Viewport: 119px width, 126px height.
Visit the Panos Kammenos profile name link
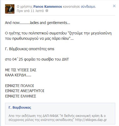pos(48,7)
